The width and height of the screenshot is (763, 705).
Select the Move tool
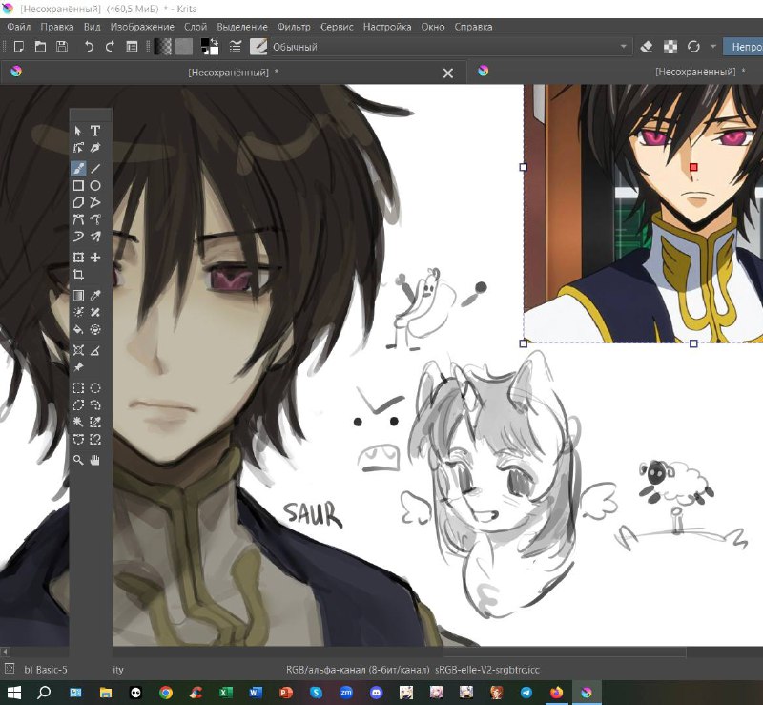[95, 257]
